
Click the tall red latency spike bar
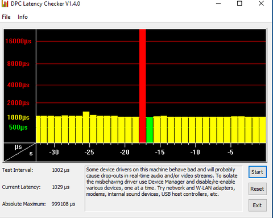(143, 86)
